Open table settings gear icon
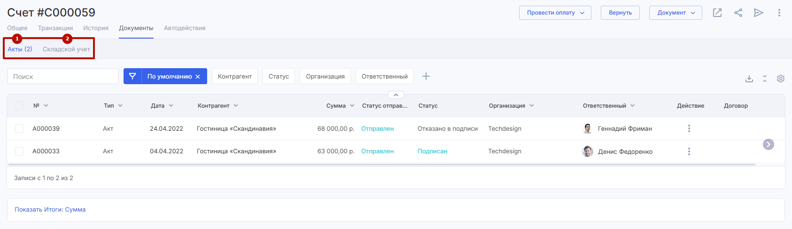The image size is (792, 229). pos(781,79)
